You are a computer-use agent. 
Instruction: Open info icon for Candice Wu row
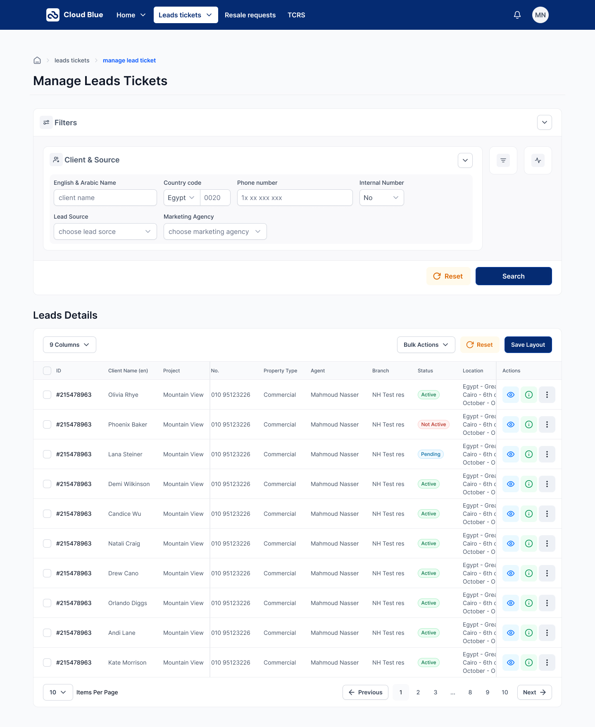pos(529,514)
